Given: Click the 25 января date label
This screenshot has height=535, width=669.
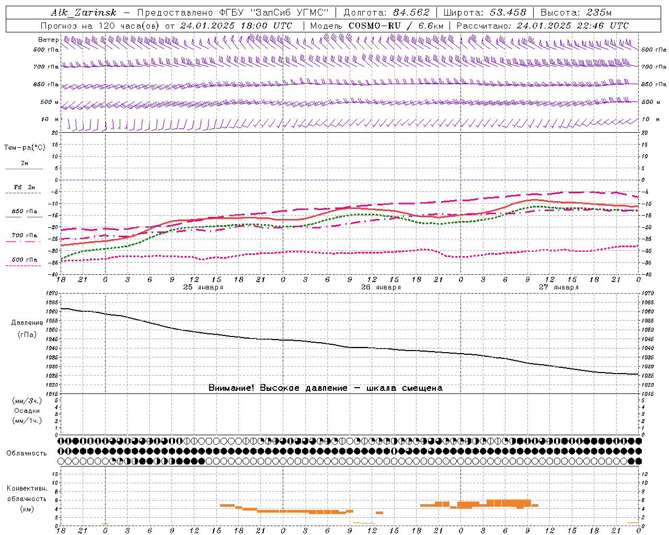Looking at the screenshot, I should (x=203, y=287).
